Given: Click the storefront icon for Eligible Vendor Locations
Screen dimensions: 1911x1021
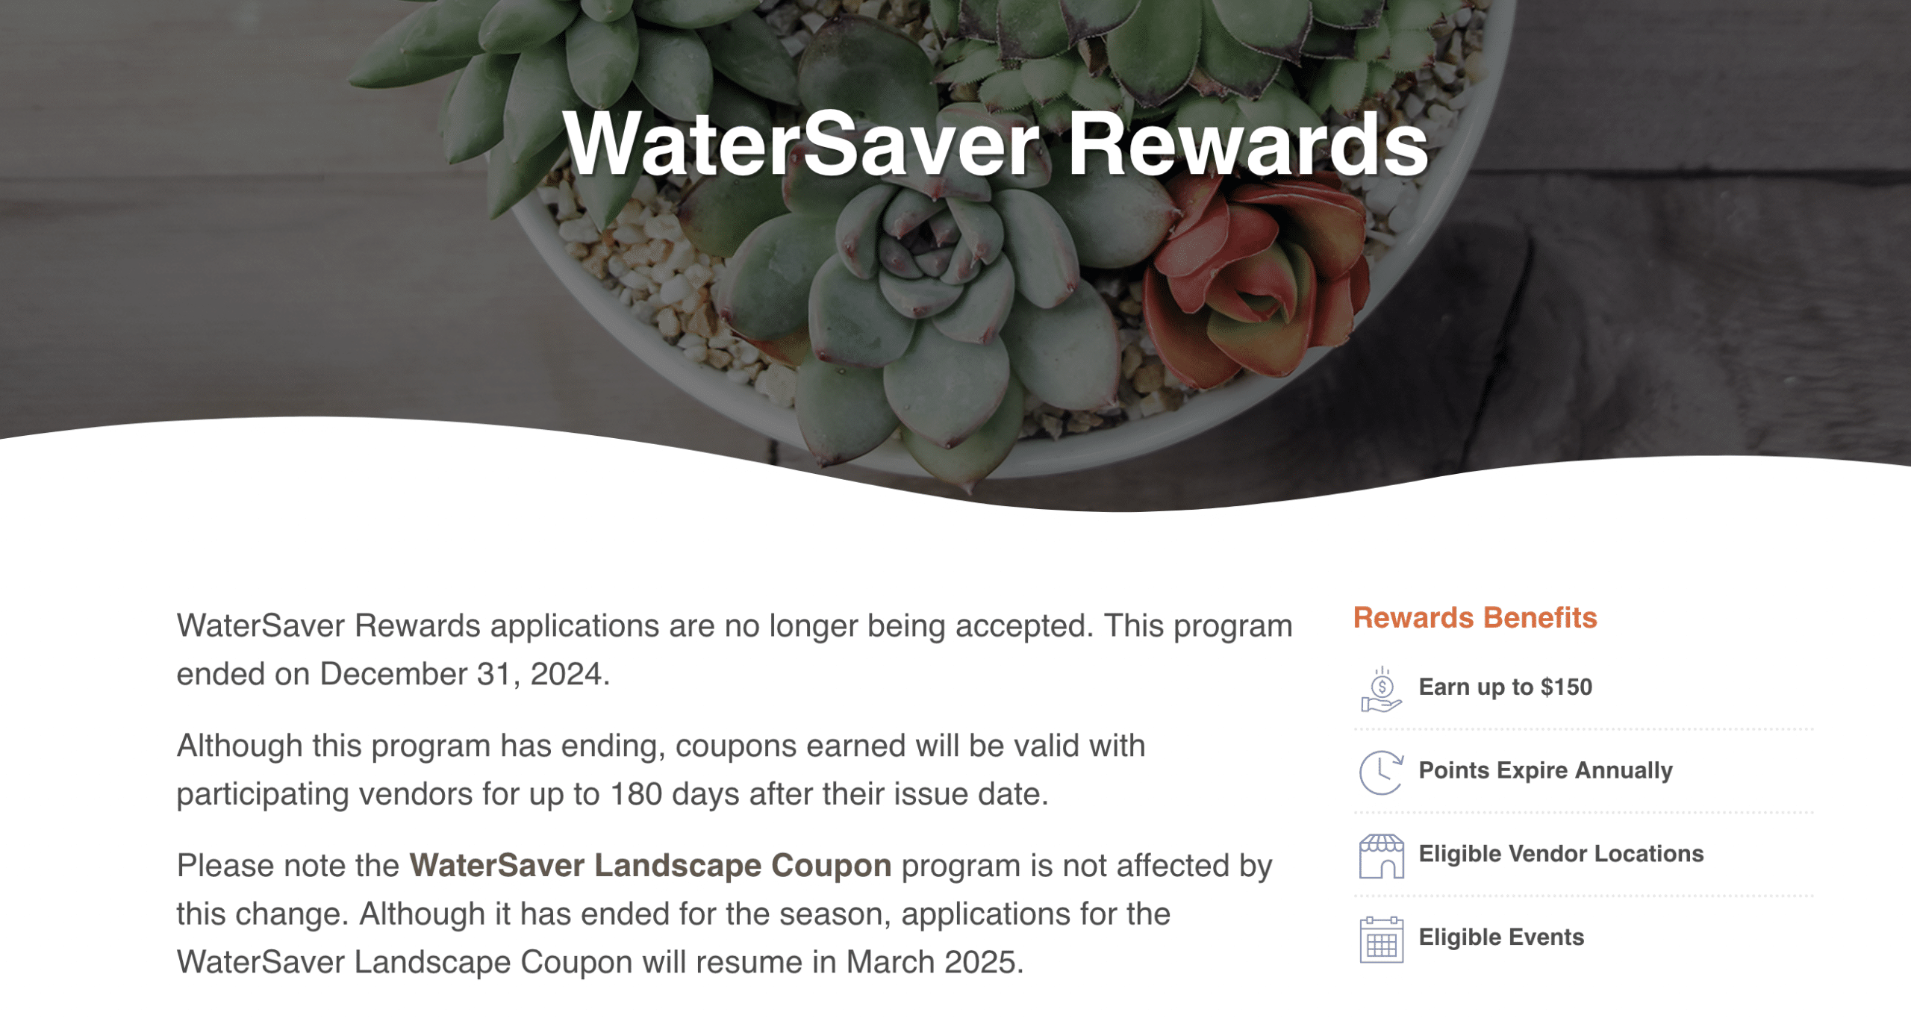Looking at the screenshot, I should 1381,855.
